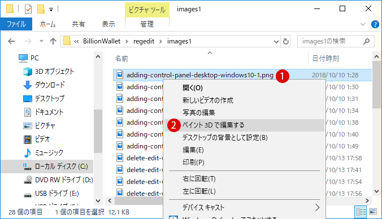This screenshot has height=219, width=382.
Task: Go back with the left arrow
Action: tap(11, 41)
